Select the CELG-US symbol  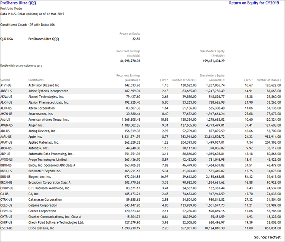[6, 206]
